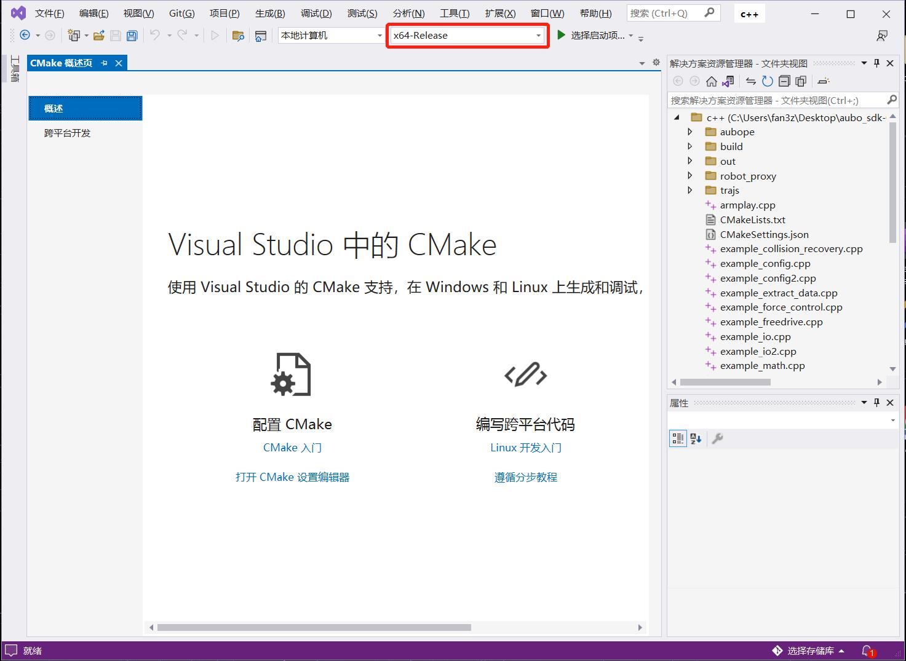Click 选择存储库 in status bar
This screenshot has width=906, height=661.
[808, 651]
